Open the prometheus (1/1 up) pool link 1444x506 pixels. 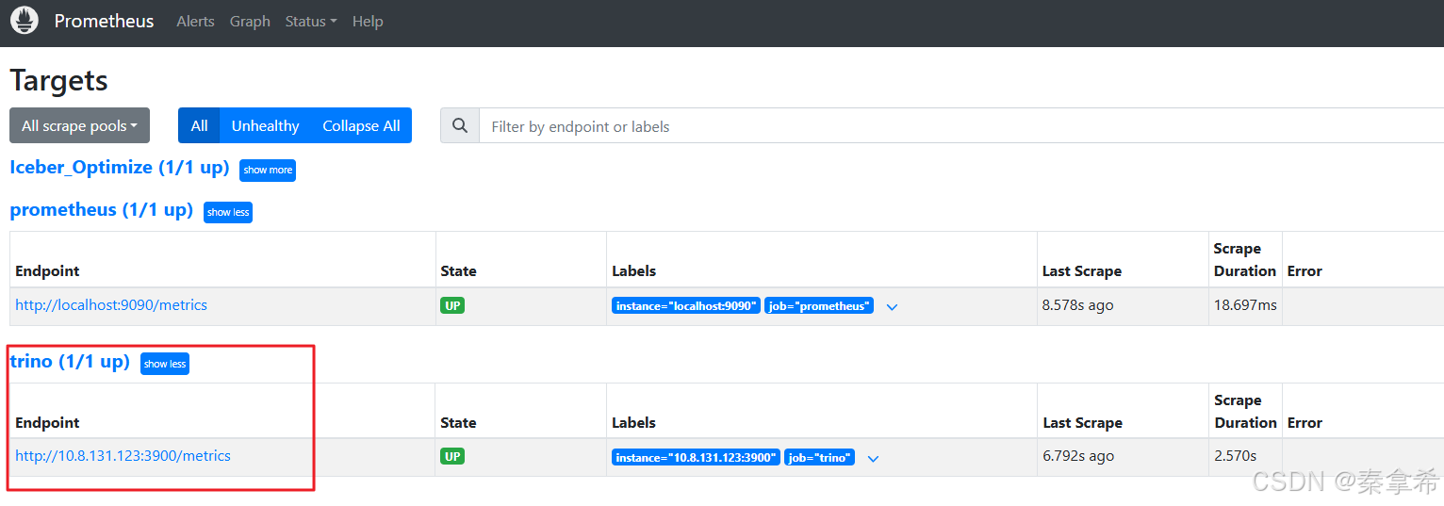pos(101,210)
